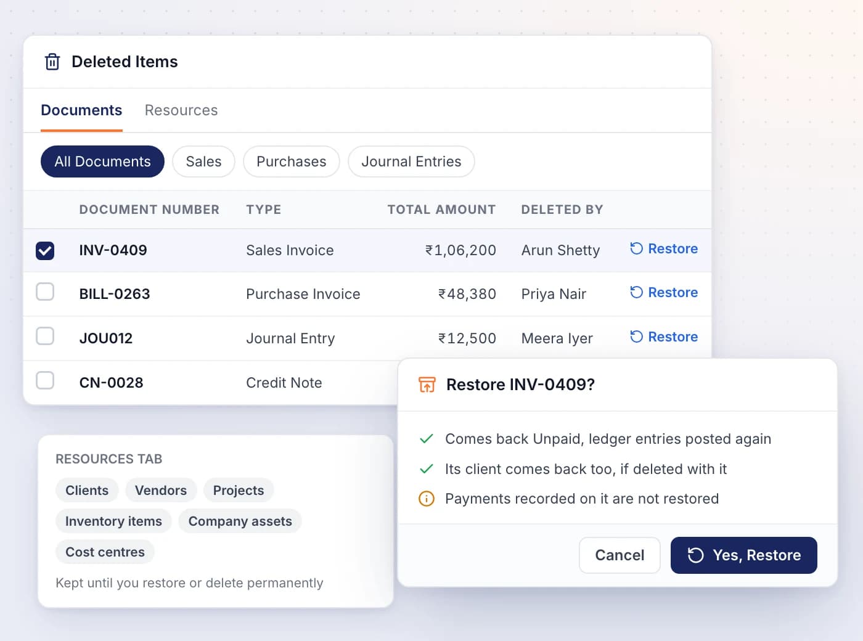
Task: Open the Resources tab
Action: point(181,110)
